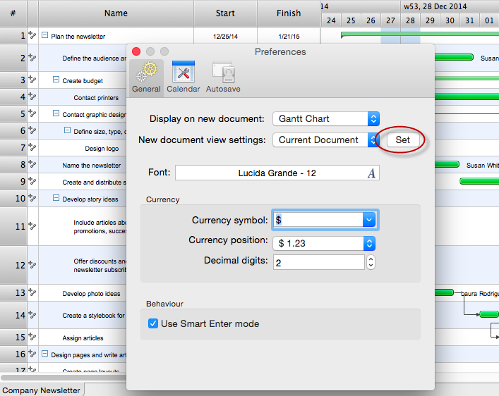This screenshot has height=396, width=499.
Task: Click the 12/25/14 start date cell
Action: pos(225,36)
